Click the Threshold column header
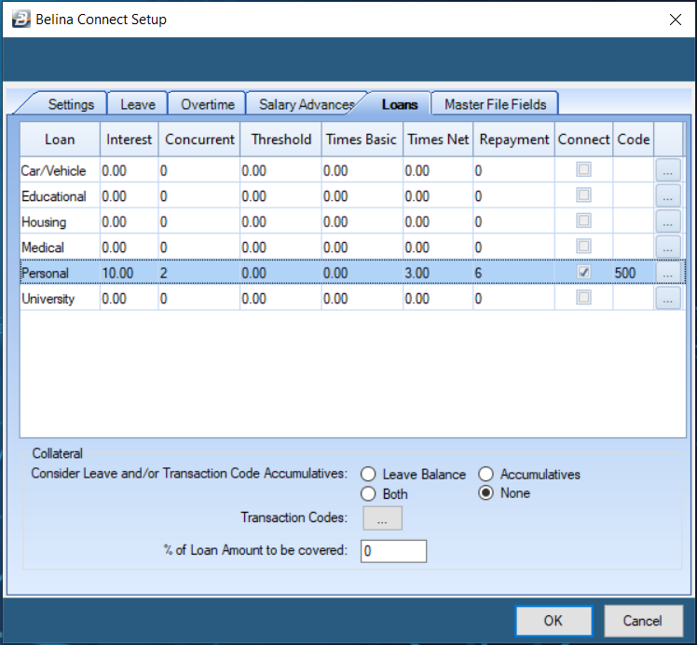The height and width of the screenshot is (645, 697). coord(280,140)
